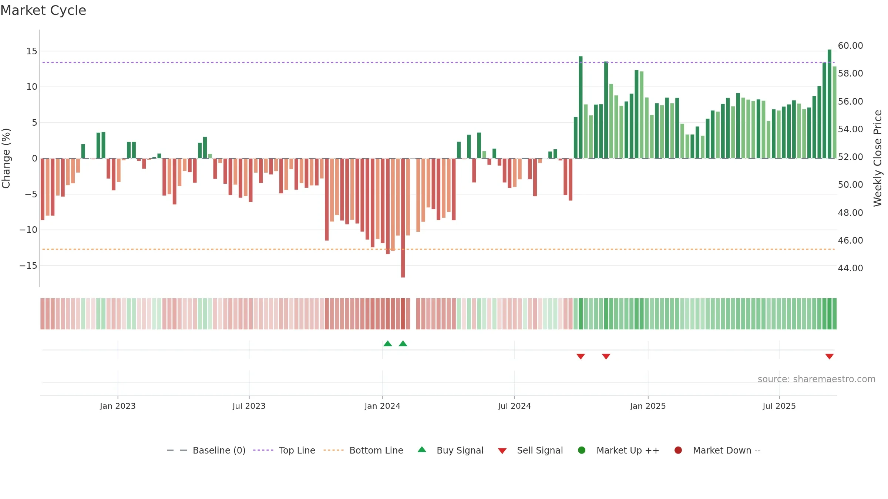This screenshot has width=888, height=499.
Task: Select the latest sell signal marker after Jul 2025
Action: coord(830,356)
